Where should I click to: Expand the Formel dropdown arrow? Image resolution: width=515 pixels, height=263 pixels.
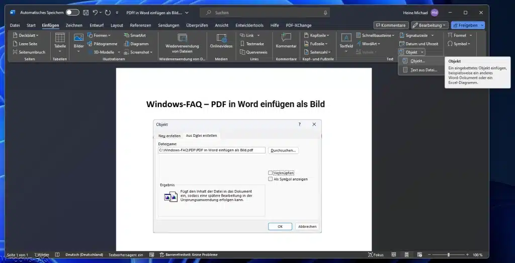471,35
